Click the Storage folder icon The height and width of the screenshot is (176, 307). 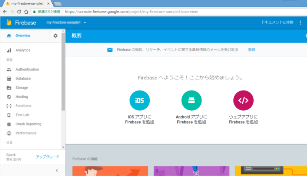9,87
